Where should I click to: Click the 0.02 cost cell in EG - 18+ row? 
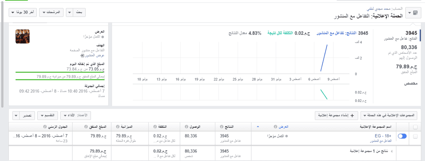click(x=166, y=138)
